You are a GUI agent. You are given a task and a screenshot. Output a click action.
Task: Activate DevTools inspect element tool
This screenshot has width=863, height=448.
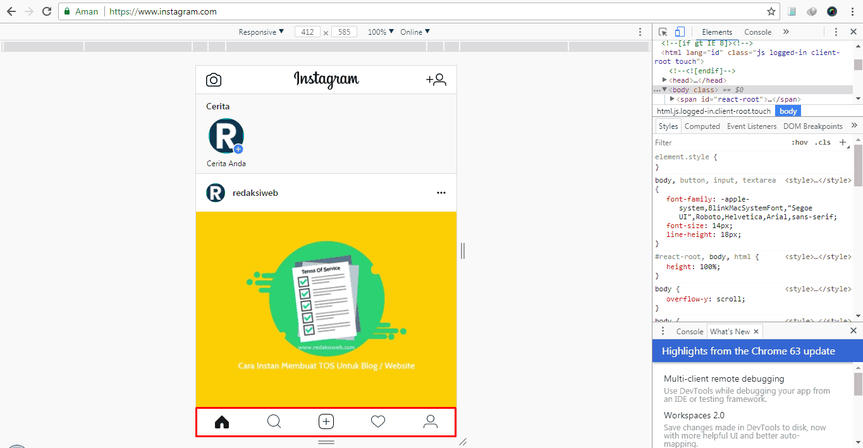pos(663,32)
